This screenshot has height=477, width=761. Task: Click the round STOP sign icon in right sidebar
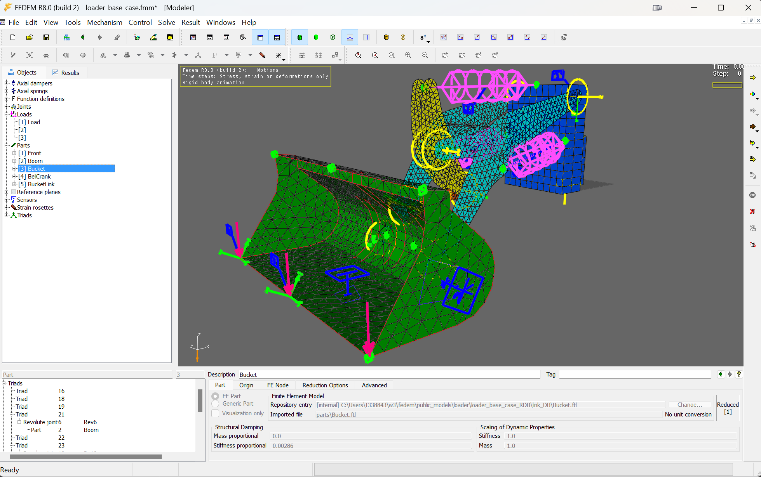(752, 195)
